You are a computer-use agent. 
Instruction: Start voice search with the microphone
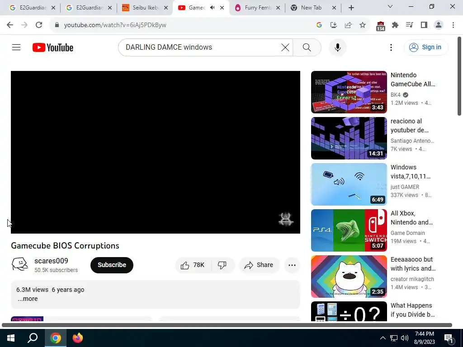pyautogui.click(x=337, y=47)
